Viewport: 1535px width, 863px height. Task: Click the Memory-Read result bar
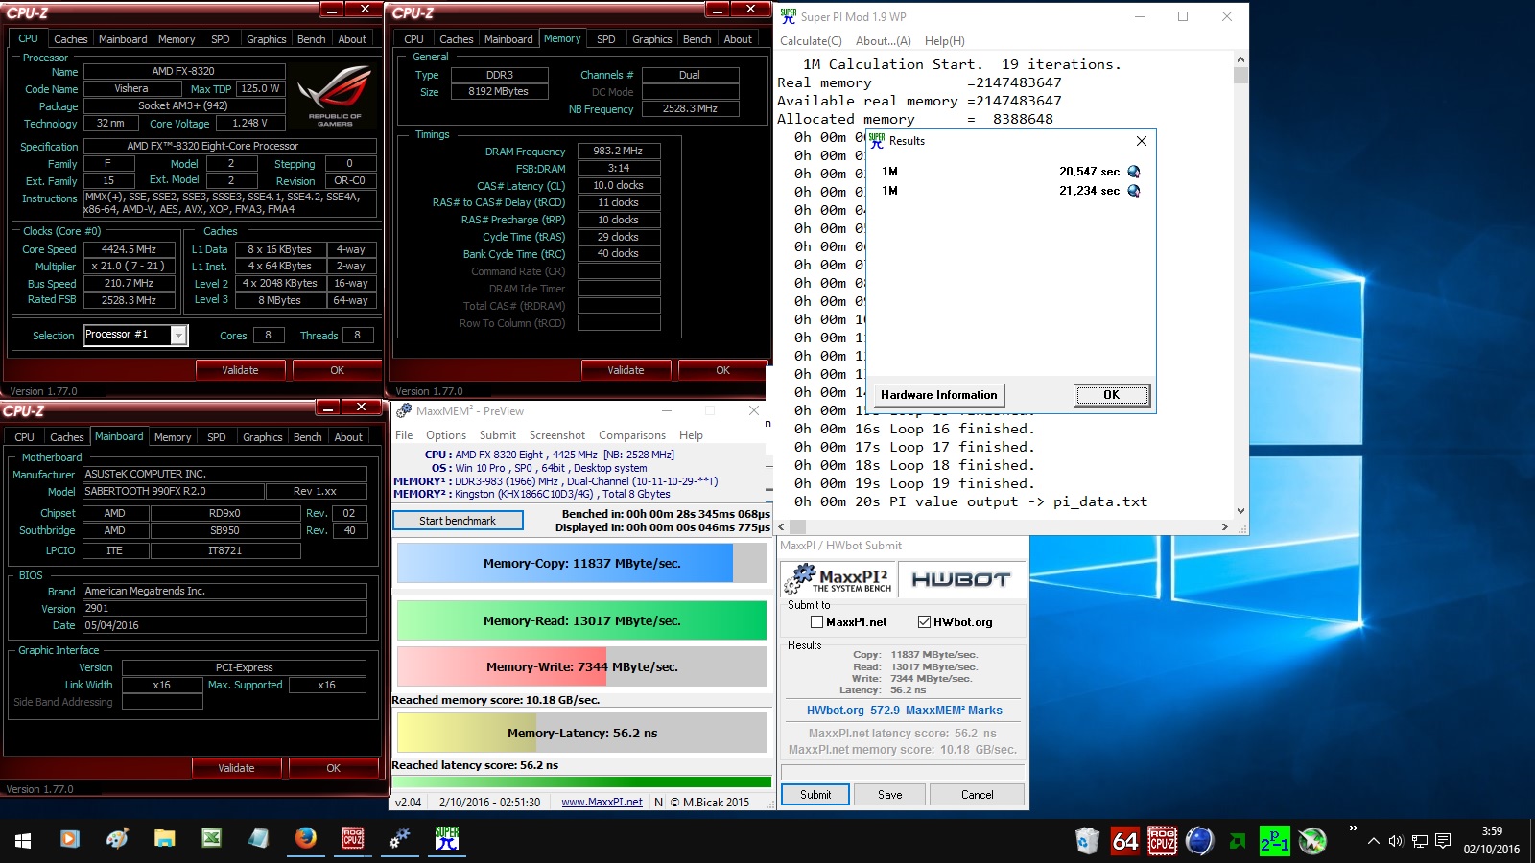tap(582, 621)
